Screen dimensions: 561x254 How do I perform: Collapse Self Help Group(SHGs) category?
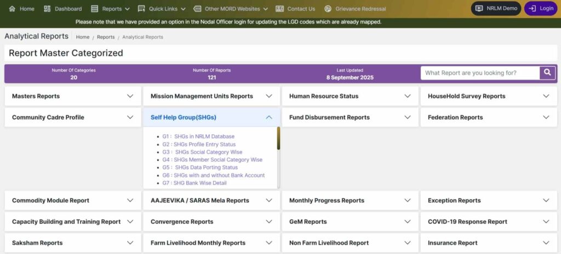[211, 117]
